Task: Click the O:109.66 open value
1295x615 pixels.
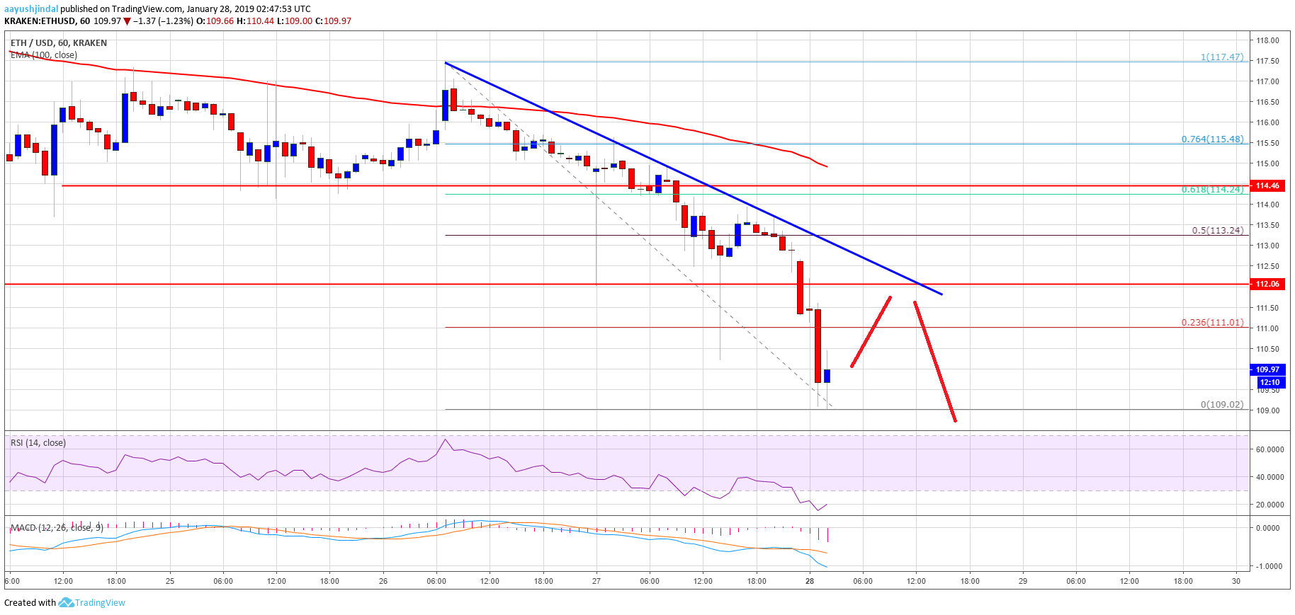Action: click(x=215, y=21)
